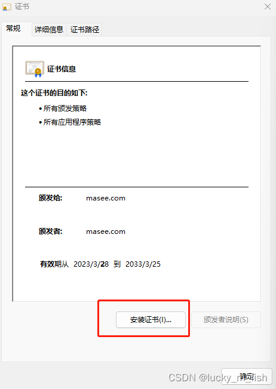Image resolution: width=276 pixels, height=389 pixels.
Task: Click the 这个证书的目的如下 label
Action: coord(54,93)
